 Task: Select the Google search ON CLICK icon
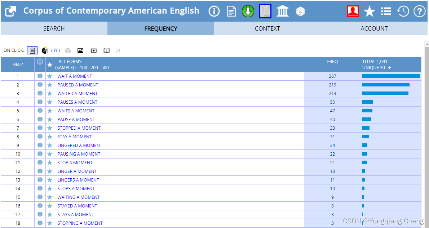click(68, 50)
